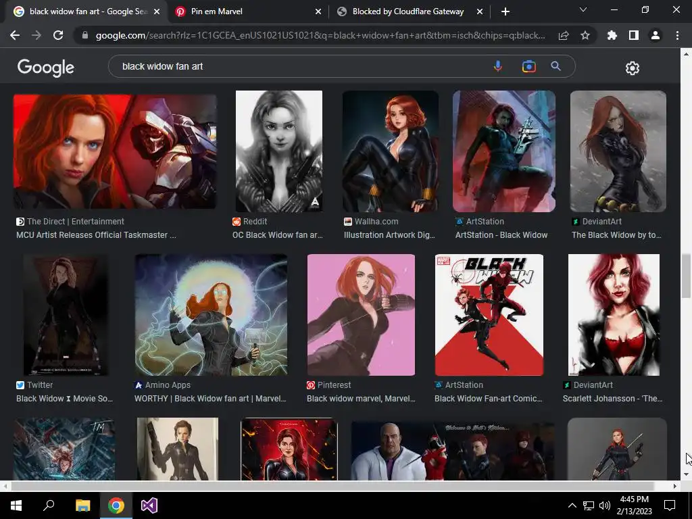This screenshot has height=519, width=692.
Task: Click scrollbar down arrow on the right
Action: 686,475
